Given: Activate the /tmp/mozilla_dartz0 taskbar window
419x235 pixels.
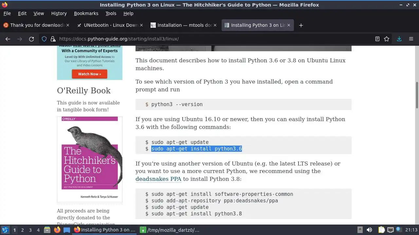Looking at the screenshot, I should click(171, 230).
